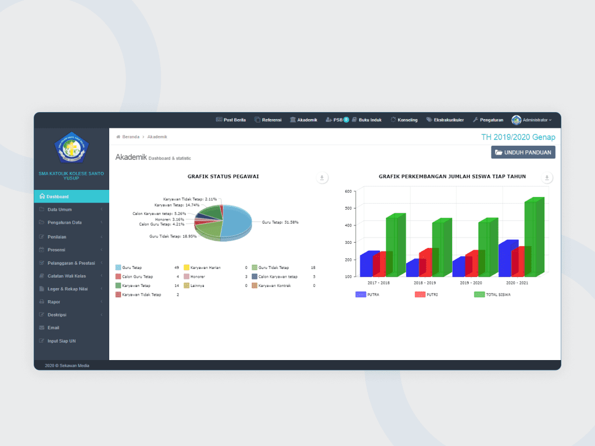Toggle the PUTRA legend color swatch

pos(360,294)
